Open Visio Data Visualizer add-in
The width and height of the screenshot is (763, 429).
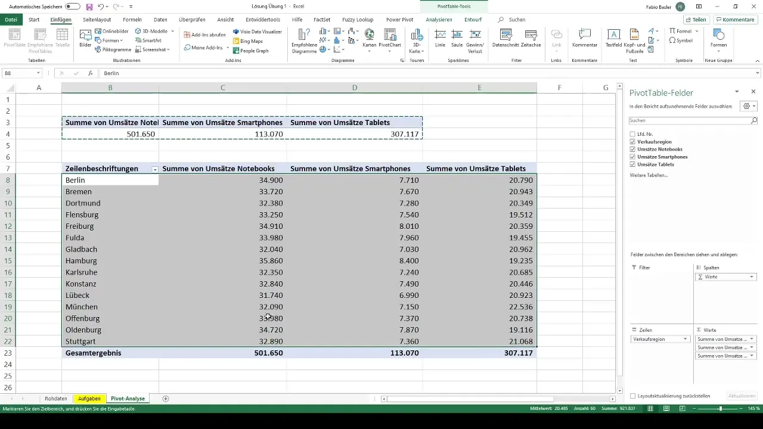258,31
